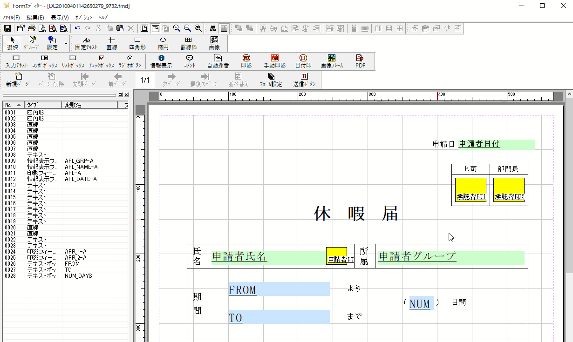The width and height of the screenshot is (573, 342).
Task: Click the printer icon in the toolbar
Action: pyautogui.click(x=32, y=28)
